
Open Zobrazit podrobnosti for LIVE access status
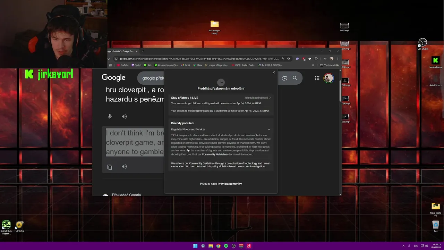(x=257, y=98)
